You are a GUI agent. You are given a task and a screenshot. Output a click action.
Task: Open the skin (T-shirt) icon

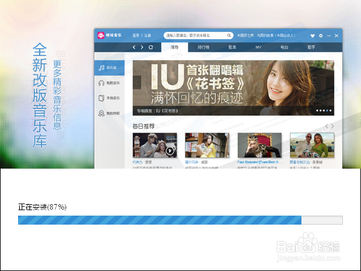click(312, 36)
